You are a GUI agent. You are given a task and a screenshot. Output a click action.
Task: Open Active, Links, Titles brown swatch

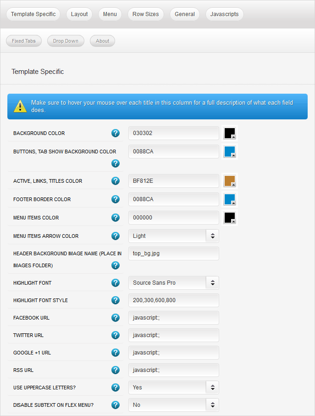tap(230, 181)
